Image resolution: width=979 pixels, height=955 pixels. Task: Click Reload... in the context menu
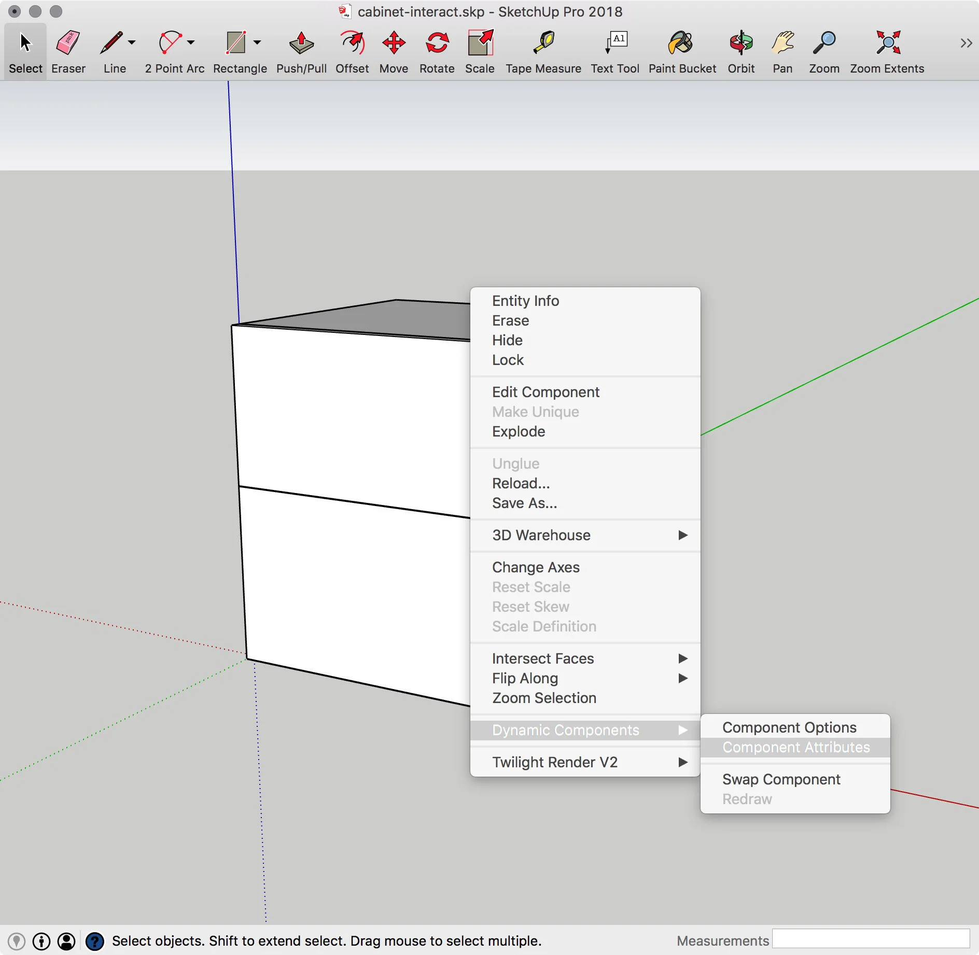[x=585, y=483]
